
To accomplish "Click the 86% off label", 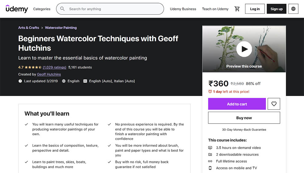I will [253, 83].
